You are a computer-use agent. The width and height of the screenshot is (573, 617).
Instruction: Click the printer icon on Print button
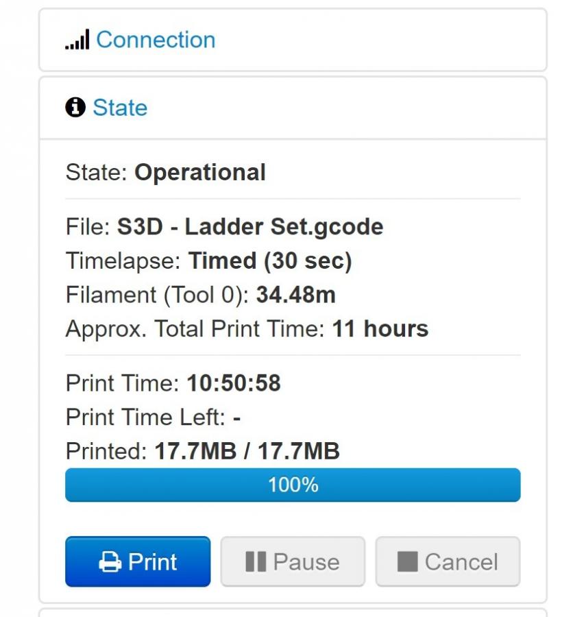tap(110, 561)
